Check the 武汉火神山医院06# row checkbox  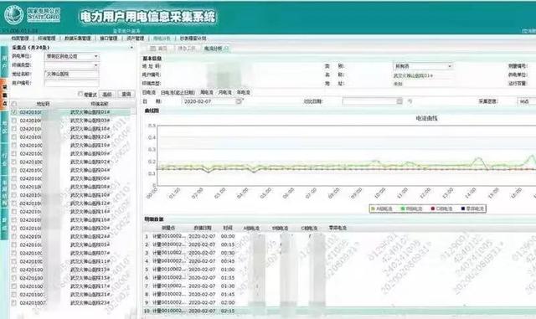(14, 178)
